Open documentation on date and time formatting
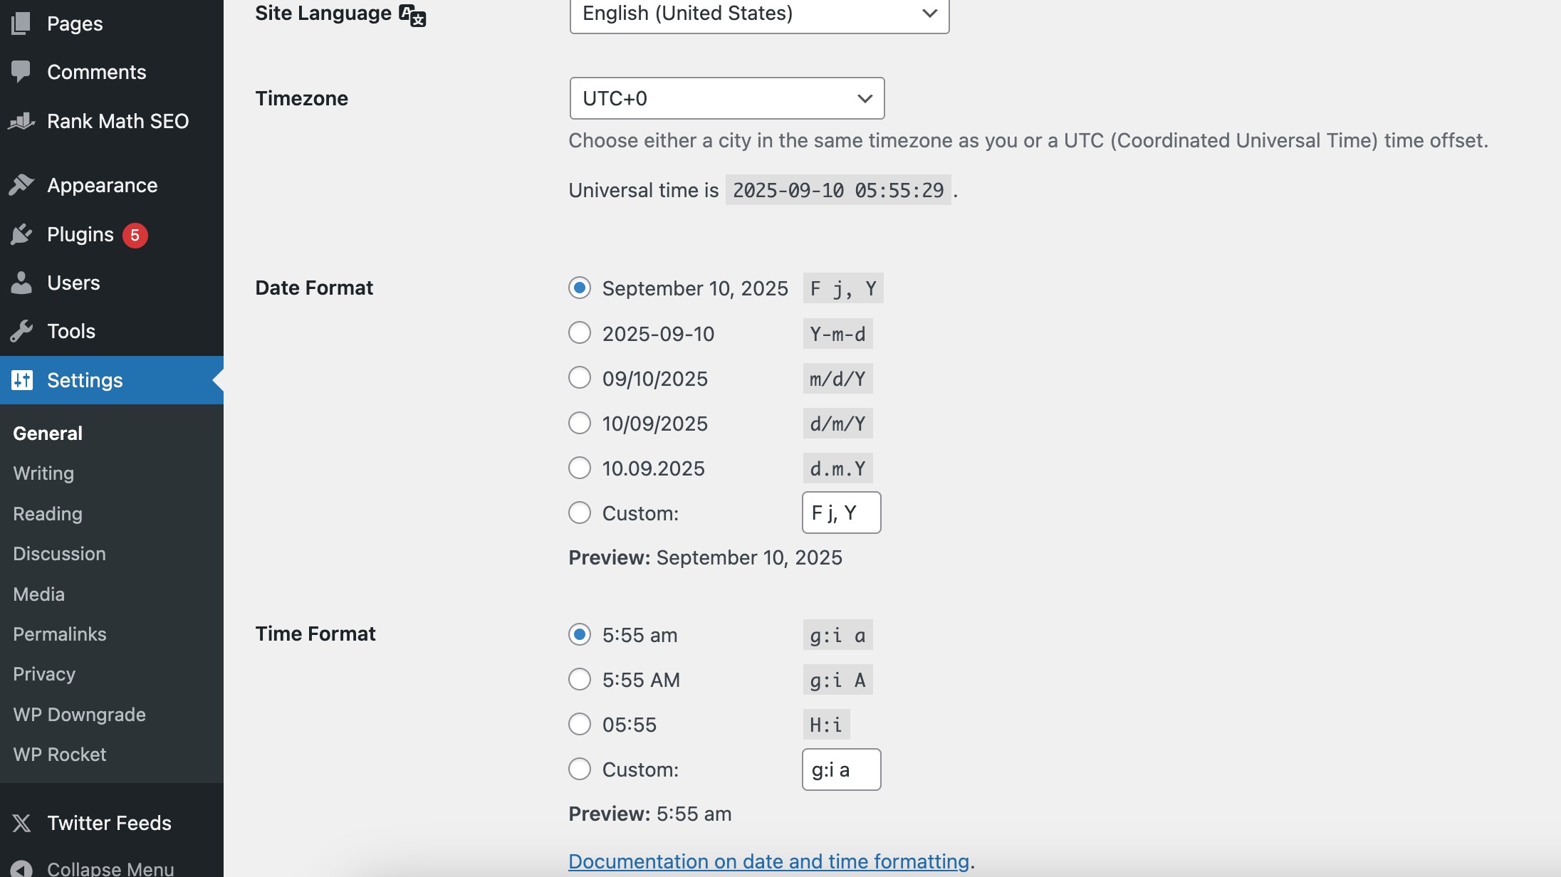This screenshot has height=877, width=1561. pos(768,861)
